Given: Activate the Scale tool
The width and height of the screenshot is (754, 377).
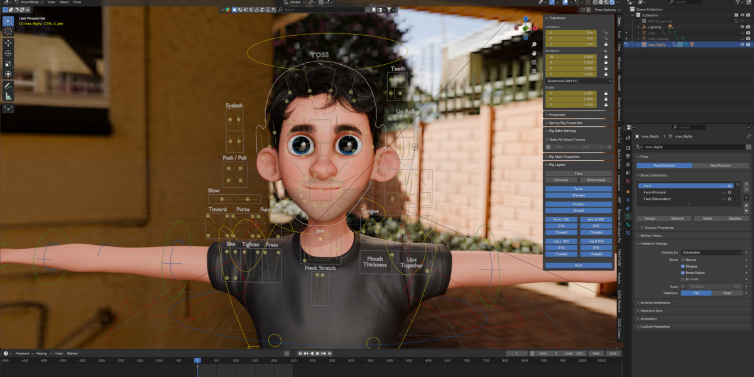Looking at the screenshot, I should click(x=8, y=63).
